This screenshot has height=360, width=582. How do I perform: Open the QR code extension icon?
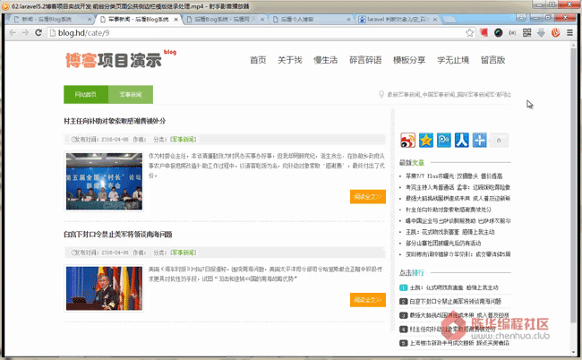526,32
